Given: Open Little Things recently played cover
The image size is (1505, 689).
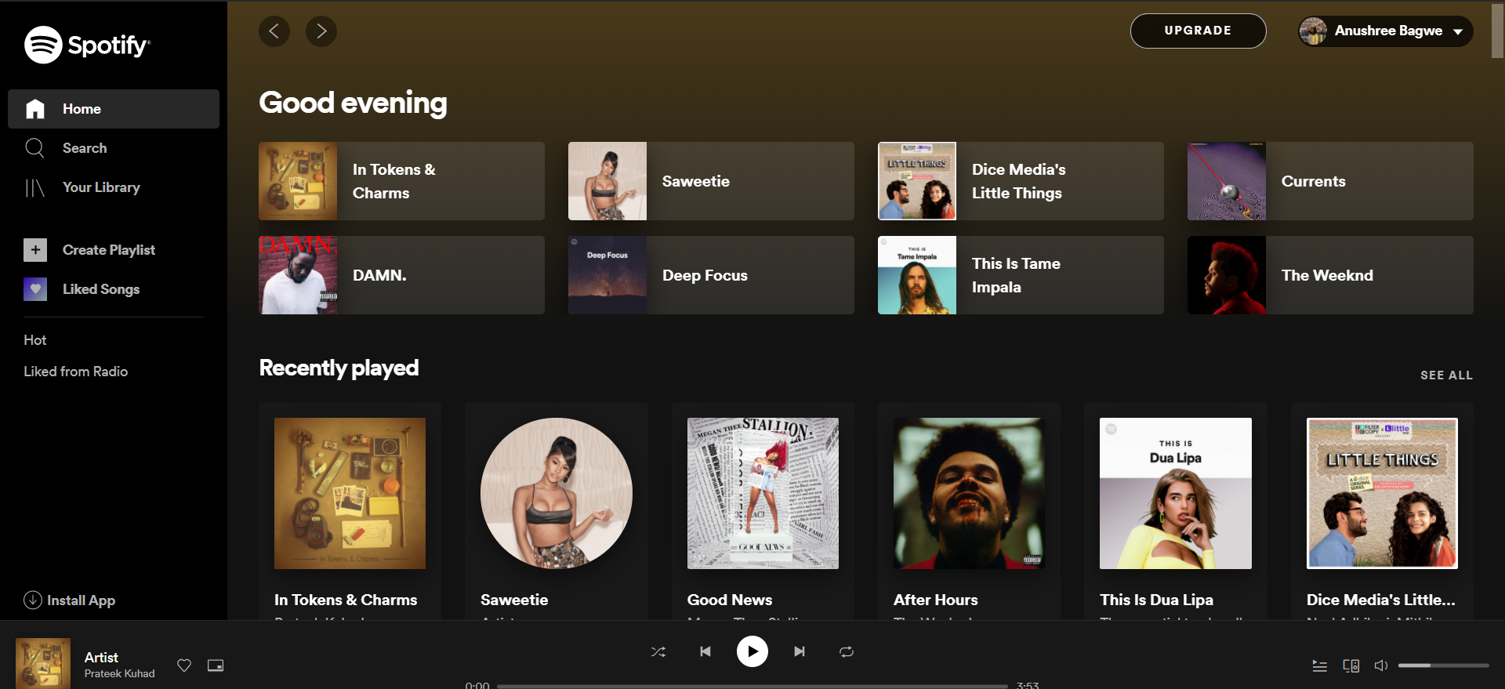Looking at the screenshot, I should point(1382,493).
